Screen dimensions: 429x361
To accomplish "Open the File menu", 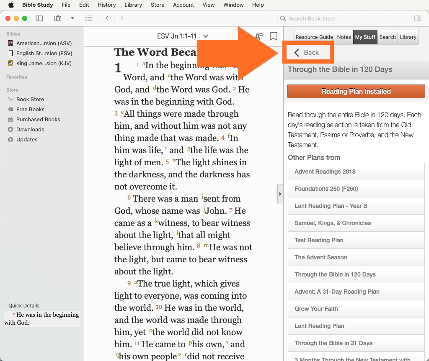I will point(66,5).
